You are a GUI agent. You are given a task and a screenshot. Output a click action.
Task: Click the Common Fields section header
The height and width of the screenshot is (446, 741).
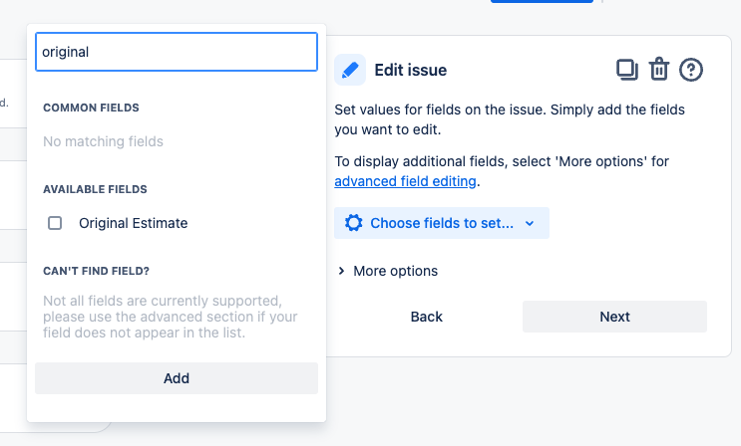coord(91,108)
